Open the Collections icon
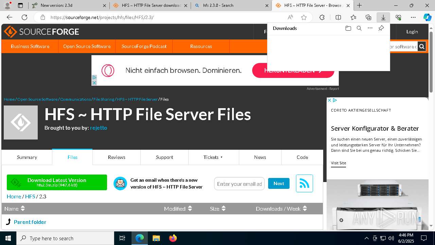The width and height of the screenshot is (435, 245). point(368,17)
